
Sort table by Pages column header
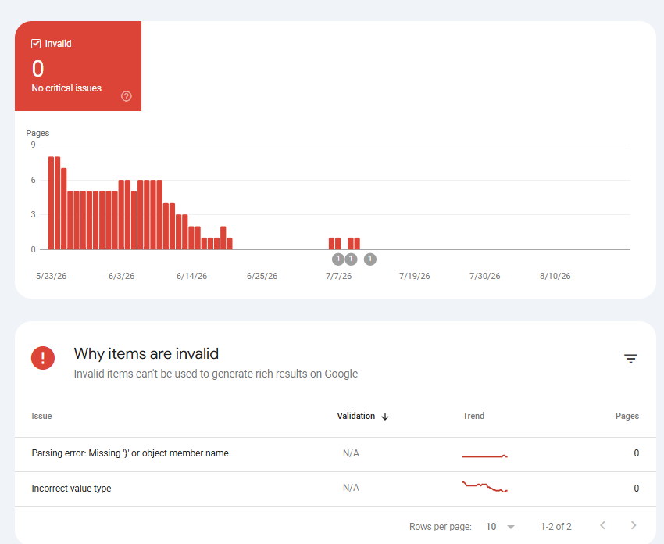pyautogui.click(x=627, y=416)
